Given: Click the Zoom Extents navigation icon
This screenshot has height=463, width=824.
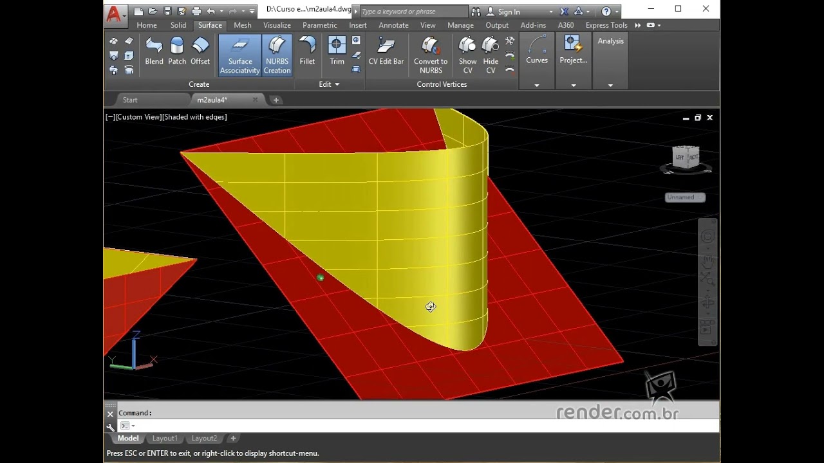Looking at the screenshot, I should [x=707, y=278].
